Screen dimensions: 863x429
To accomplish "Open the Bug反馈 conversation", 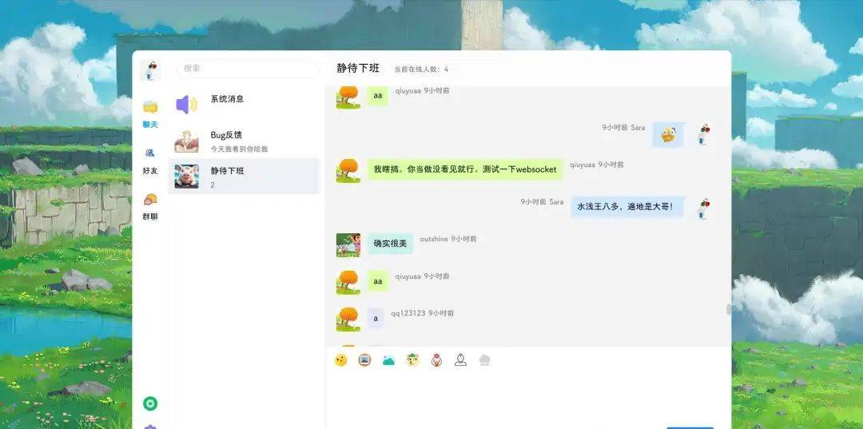I will coord(244,141).
